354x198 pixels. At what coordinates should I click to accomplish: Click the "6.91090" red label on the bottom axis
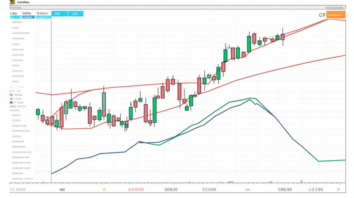(x=136, y=190)
